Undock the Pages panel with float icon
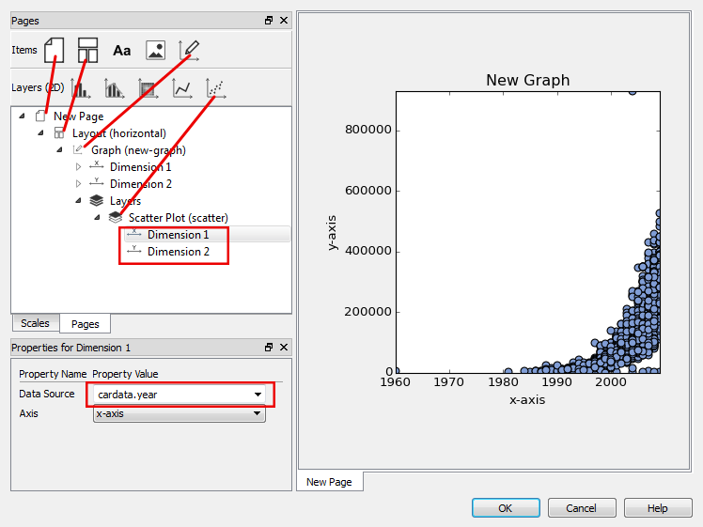This screenshot has width=703, height=527. (x=269, y=21)
